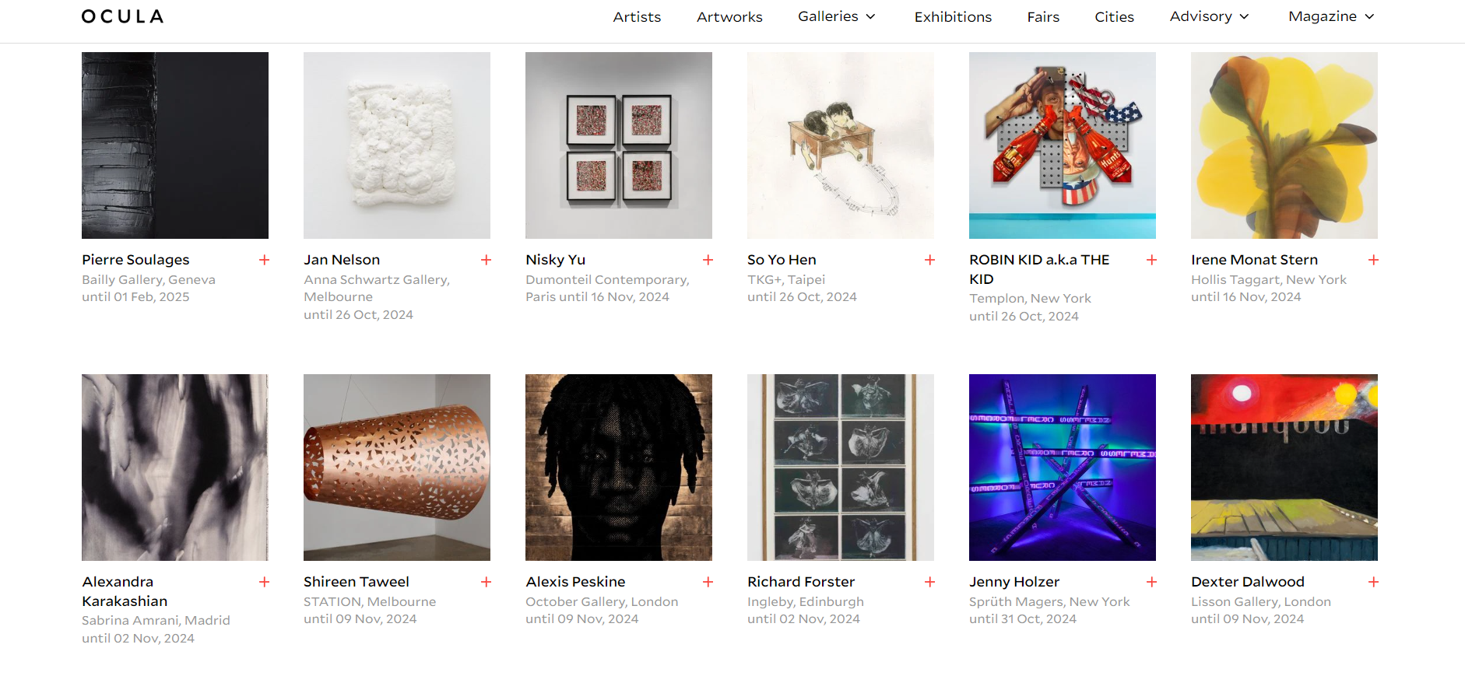Open the Richard Forster artist link
This screenshot has height=690, width=1465.
(x=801, y=582)
